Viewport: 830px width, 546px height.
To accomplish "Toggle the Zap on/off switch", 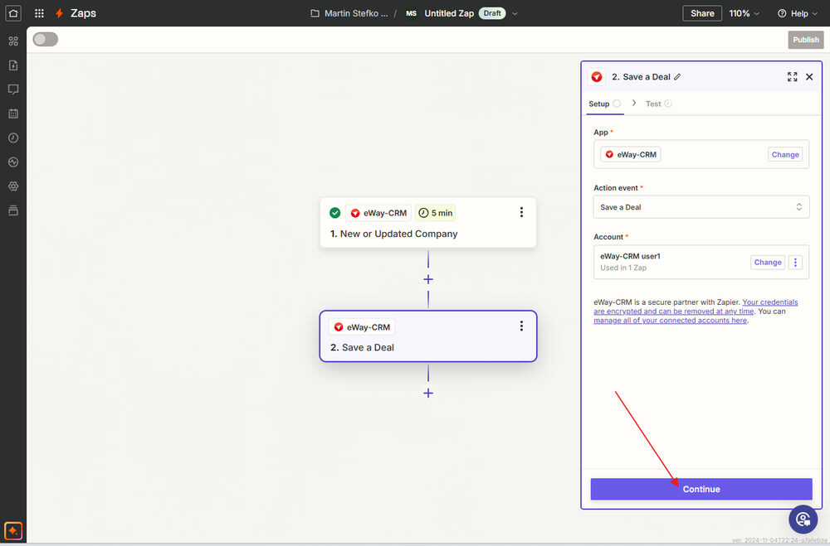I will [46, 39].
